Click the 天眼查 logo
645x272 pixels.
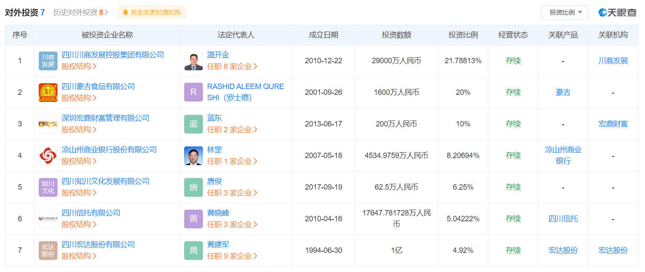617,12
